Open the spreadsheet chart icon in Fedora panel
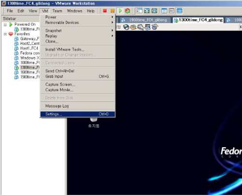 coord(155,27)
